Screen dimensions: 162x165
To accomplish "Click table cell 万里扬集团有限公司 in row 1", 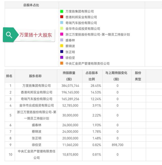I will 36,86.
